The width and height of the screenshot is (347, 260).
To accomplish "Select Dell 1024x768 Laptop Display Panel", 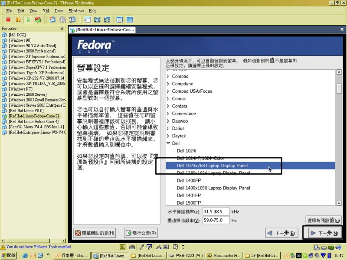I will coord(251,166).
